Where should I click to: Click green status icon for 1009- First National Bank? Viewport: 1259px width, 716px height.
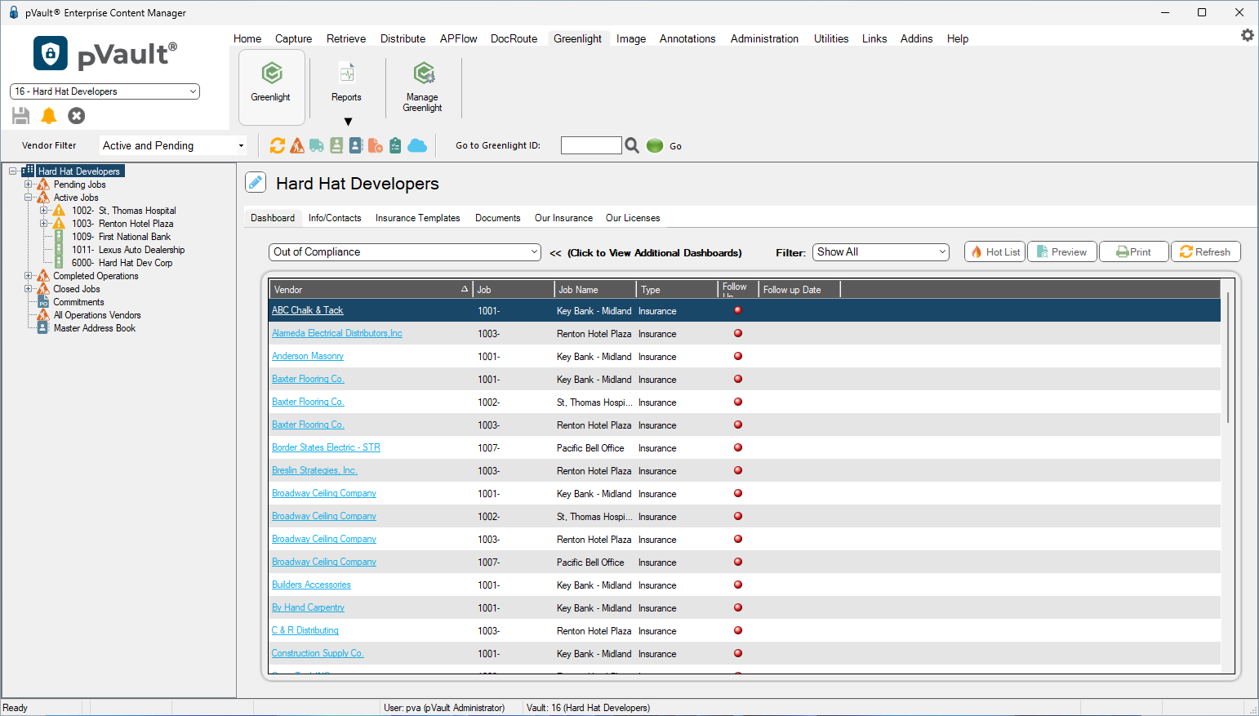click(59, 237)
